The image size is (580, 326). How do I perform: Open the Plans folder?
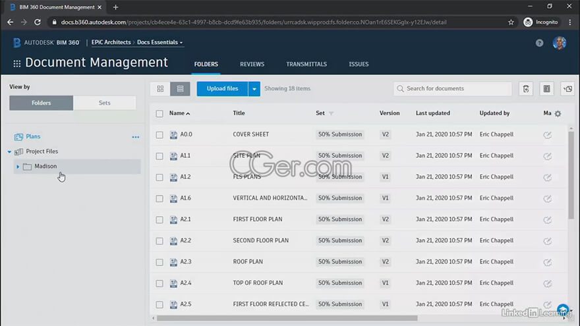click(33, 136)
